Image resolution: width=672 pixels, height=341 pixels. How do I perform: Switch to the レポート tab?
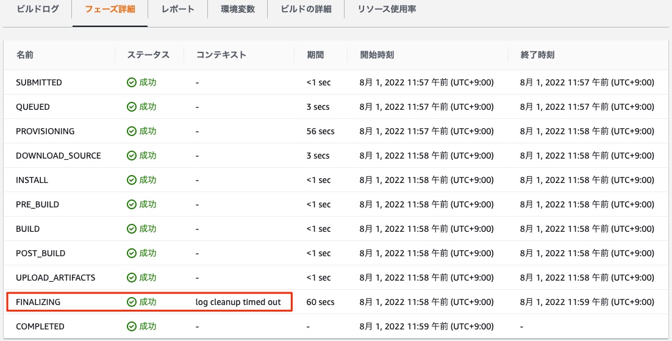tap(177, 9)
